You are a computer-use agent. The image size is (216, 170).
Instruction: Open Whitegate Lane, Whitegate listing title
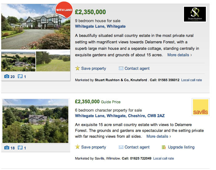100,26
